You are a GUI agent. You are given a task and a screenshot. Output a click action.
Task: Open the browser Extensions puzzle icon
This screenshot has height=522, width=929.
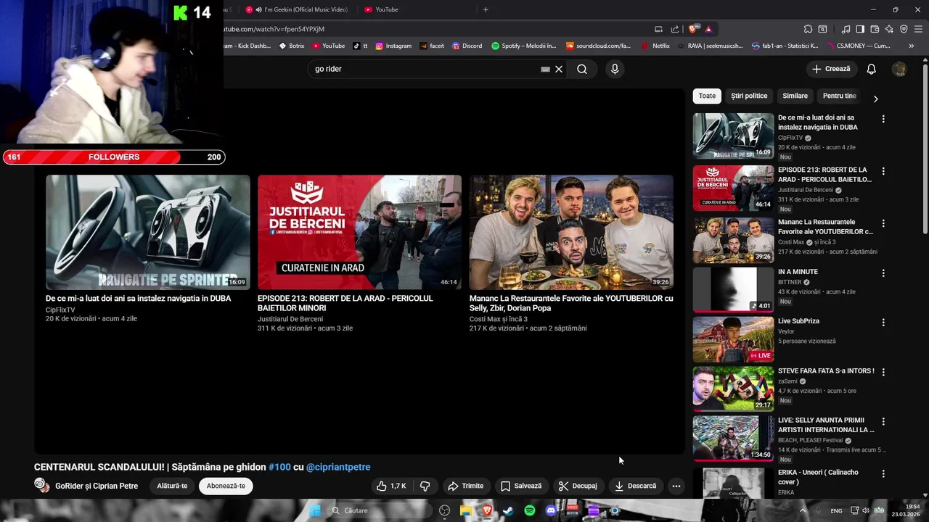click(x=808, y=29)
